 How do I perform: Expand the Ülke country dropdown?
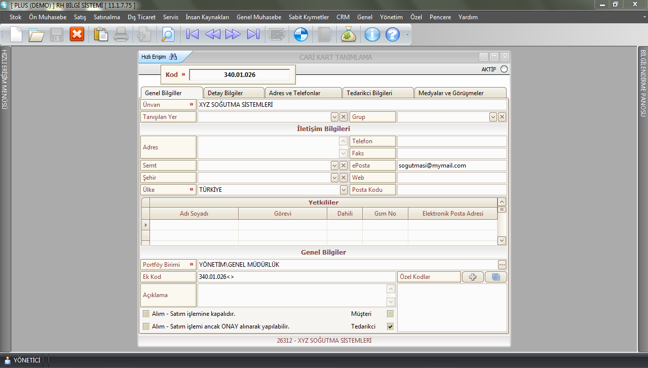tap(344, 190)
